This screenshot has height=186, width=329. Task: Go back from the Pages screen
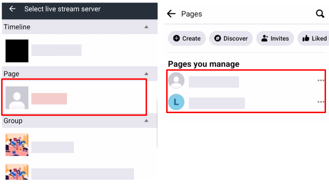click(x=171, y=14)
